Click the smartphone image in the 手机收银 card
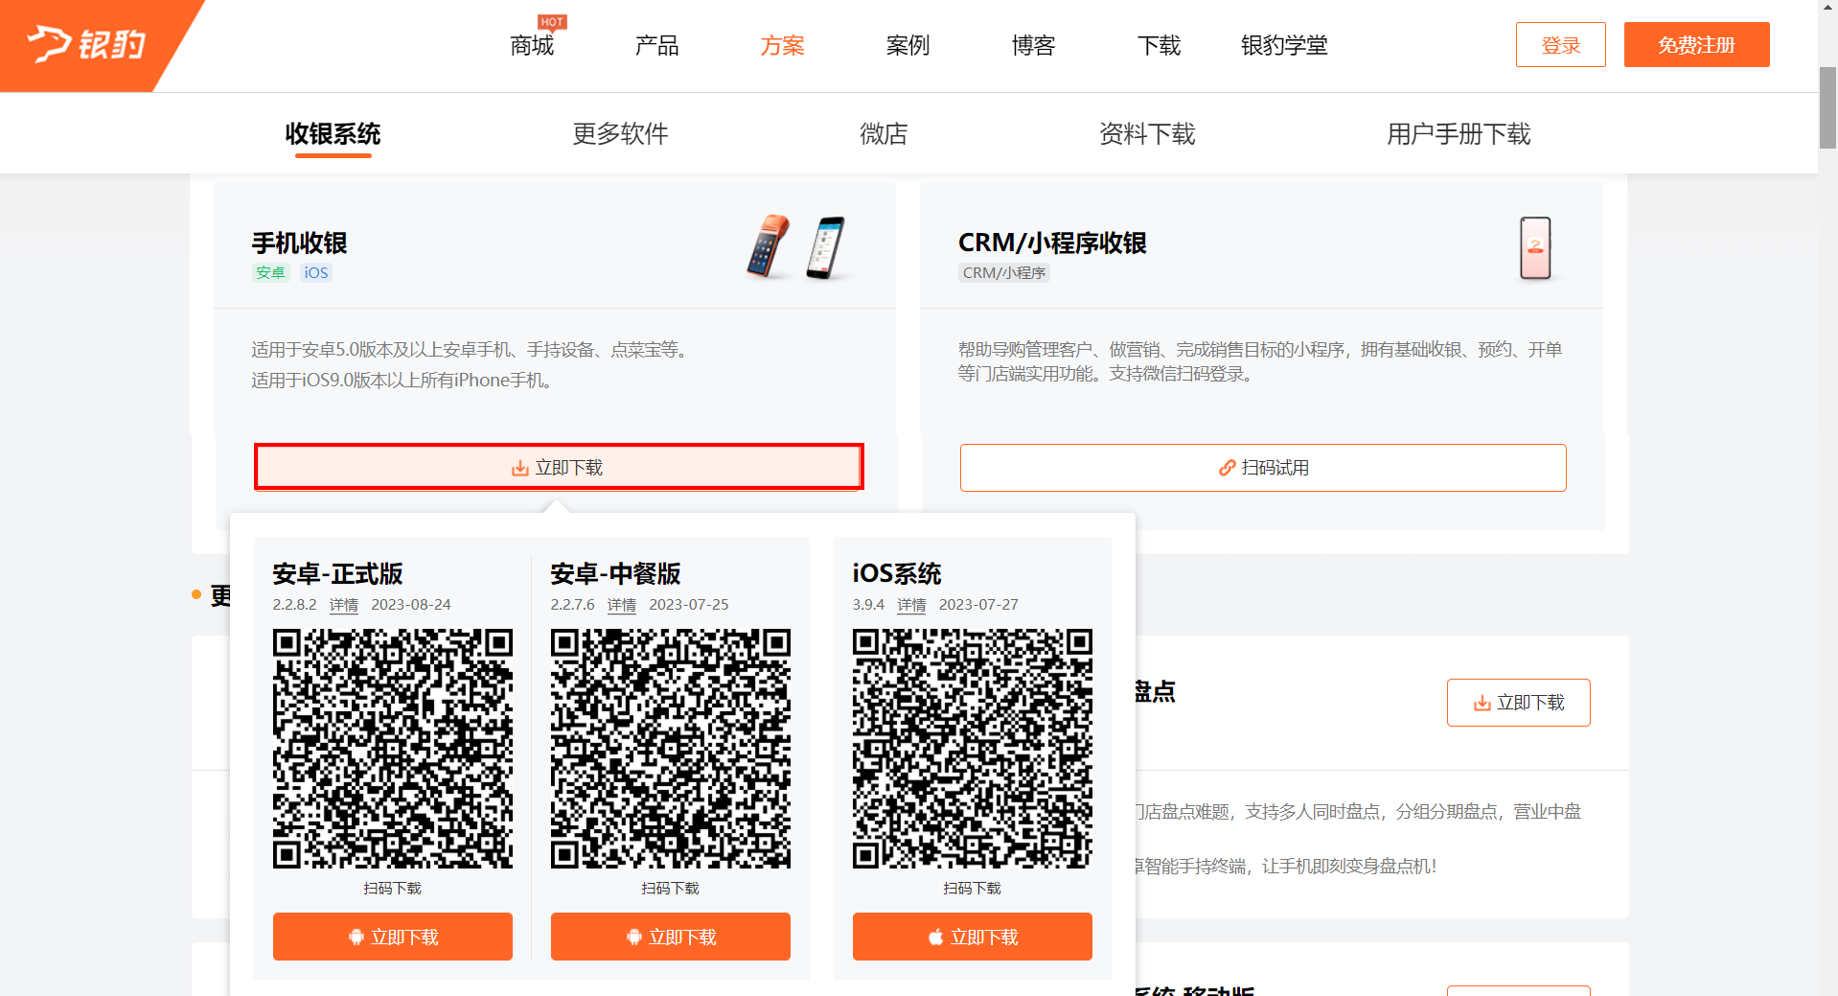 pos(825,247)
